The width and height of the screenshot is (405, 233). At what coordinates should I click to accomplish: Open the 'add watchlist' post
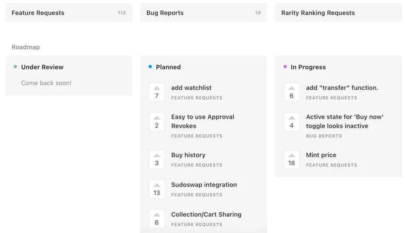click(191, 88)
